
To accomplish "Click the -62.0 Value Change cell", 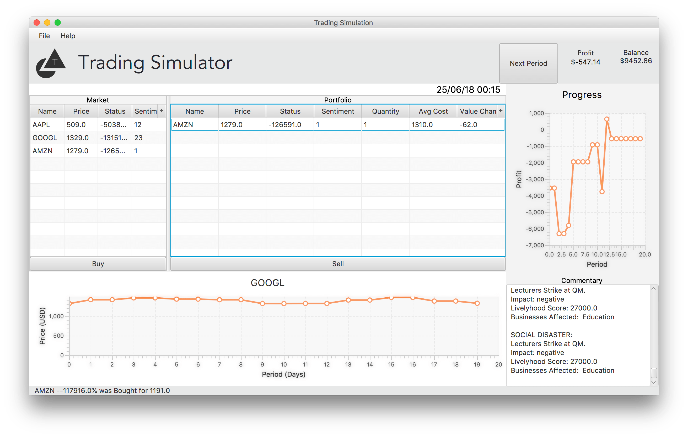I will pyautogui.click(x=481, y=125).
